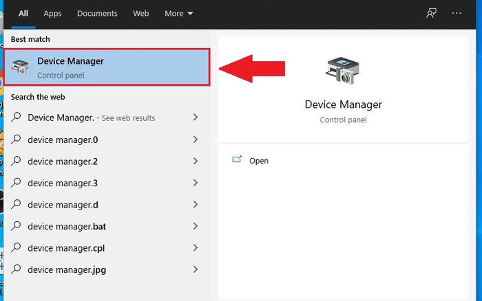
Task: Click the Open action icon
Action: coord(237,159)
